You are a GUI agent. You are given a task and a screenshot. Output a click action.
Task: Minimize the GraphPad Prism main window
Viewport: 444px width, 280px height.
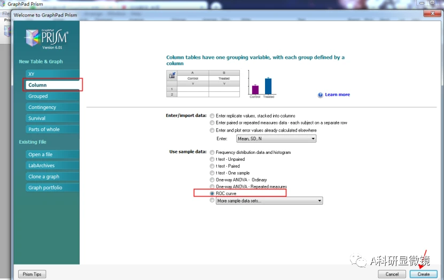point(422,3)
